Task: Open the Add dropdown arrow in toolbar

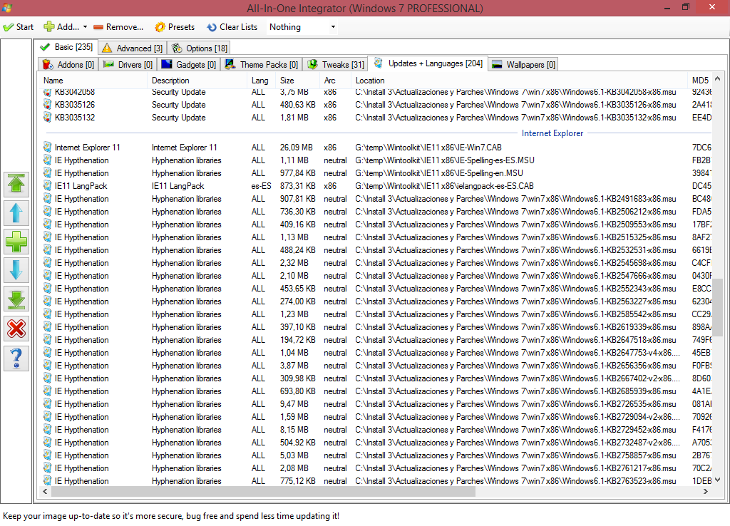Action: pyautogui.click(x=85, y=27)
